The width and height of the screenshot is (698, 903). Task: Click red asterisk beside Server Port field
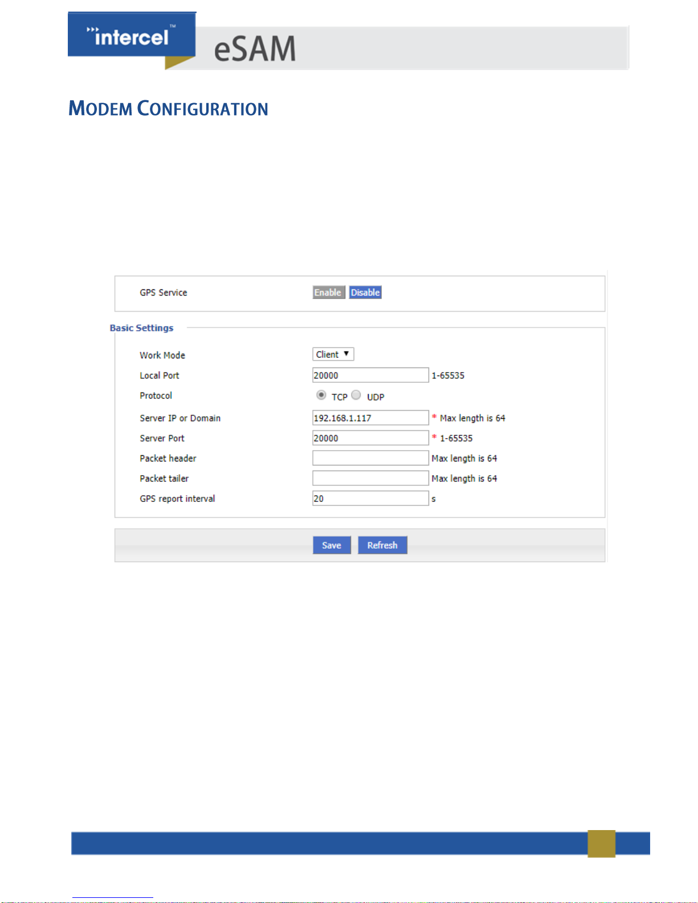[434, 437]
